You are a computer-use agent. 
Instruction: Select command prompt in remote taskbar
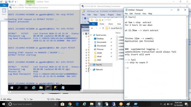48,88
